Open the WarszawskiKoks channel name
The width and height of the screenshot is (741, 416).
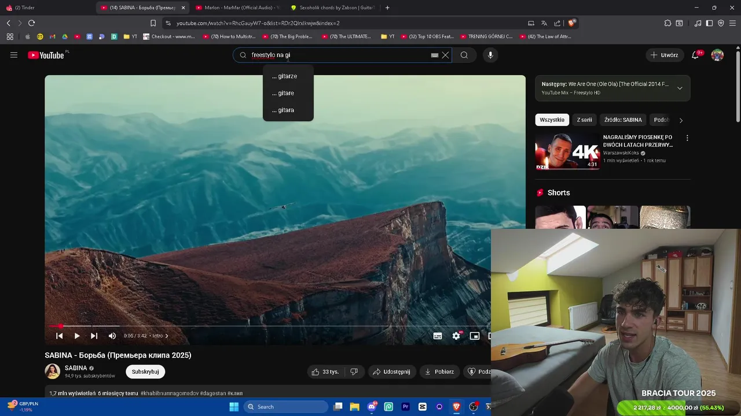tap(621, 153)
